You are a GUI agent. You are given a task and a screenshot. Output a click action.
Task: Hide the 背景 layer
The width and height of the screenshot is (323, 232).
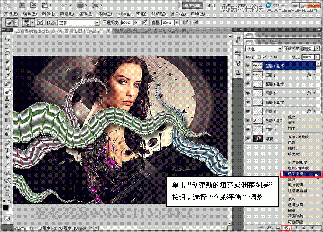[x=248, y=139]
